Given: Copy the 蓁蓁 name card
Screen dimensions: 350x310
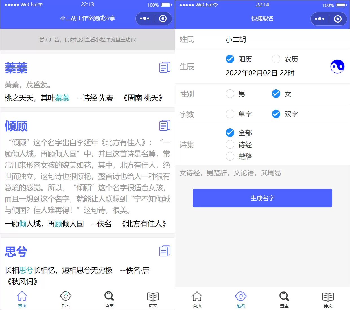Looking at the screenshot, I should tap(165, 67).
